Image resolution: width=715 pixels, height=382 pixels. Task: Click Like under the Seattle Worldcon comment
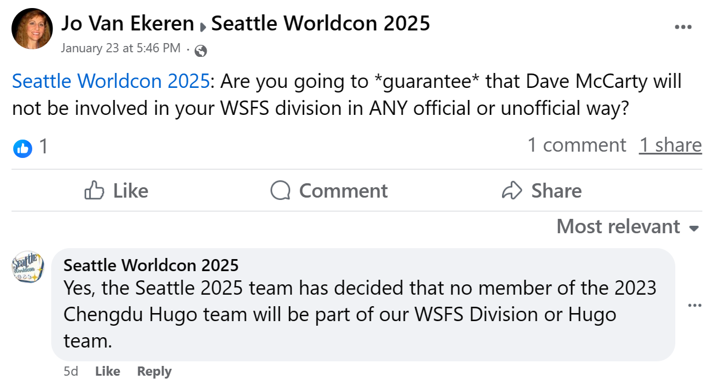[x=107, y=371]
